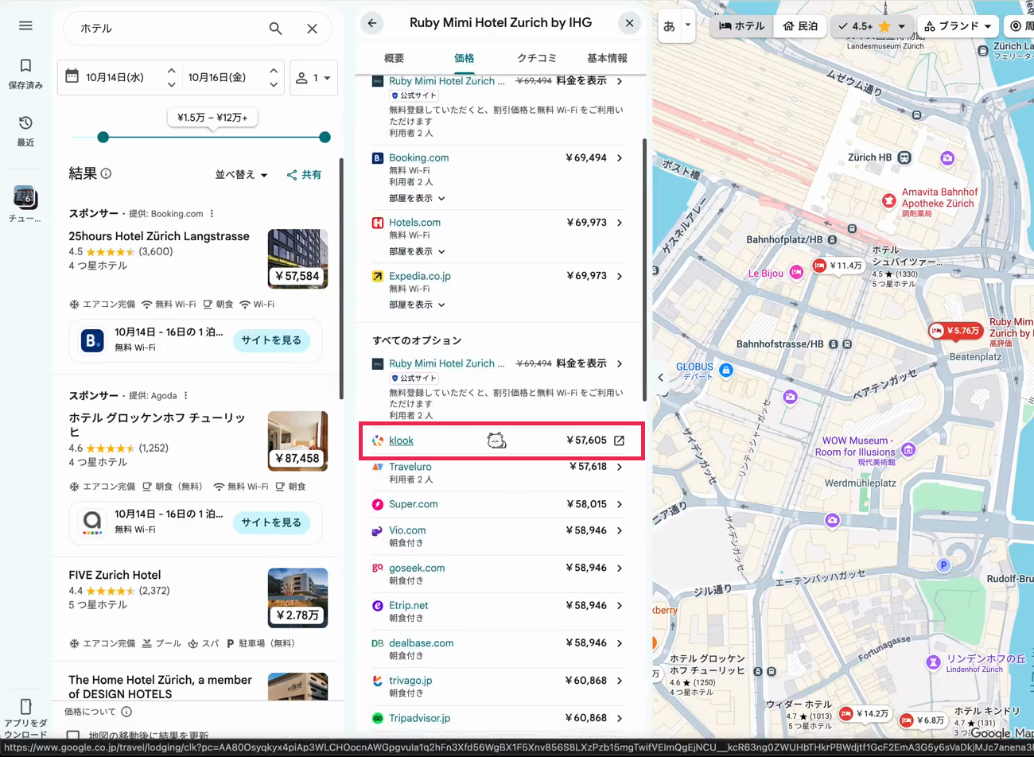Expand 部屋を表示 under Booking.com
This screenshot has width=1034, height=757.
[417, 198]
